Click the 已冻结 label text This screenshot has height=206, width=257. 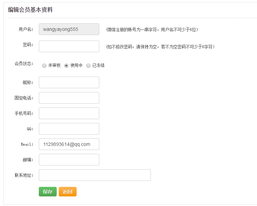point(98,65)
